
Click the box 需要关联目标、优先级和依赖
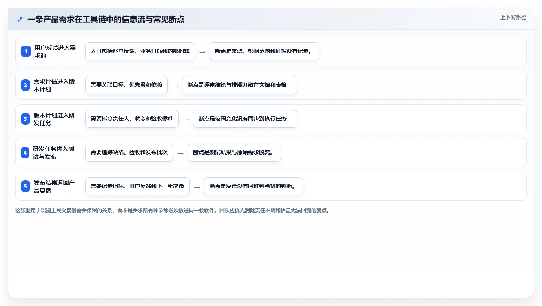point(126,85)
